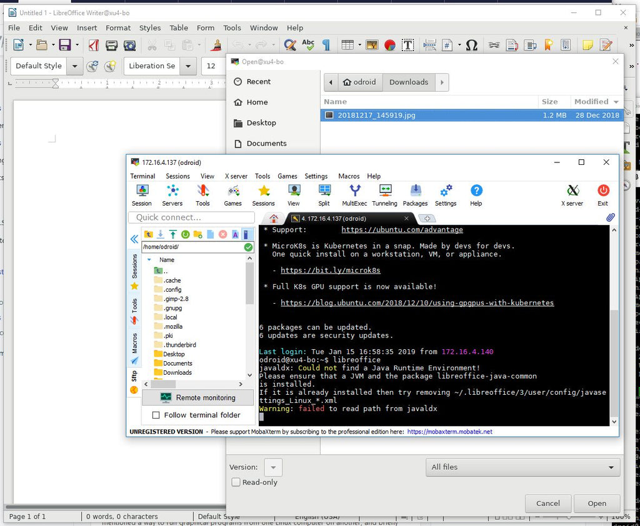
Task: Open a new MobaXterm session
Action: pos(142,194)
